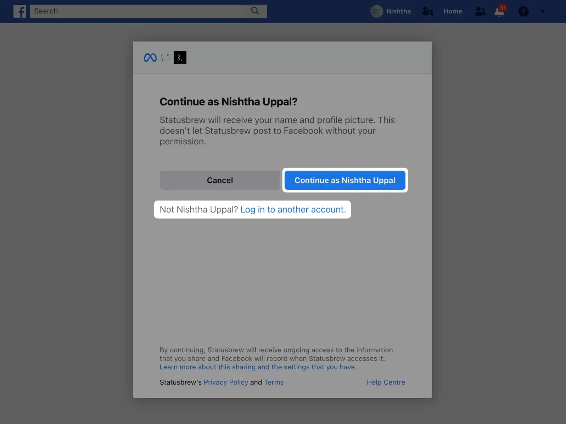566x424 pixels.
Task: Open the Terms link
Action: 274,382
